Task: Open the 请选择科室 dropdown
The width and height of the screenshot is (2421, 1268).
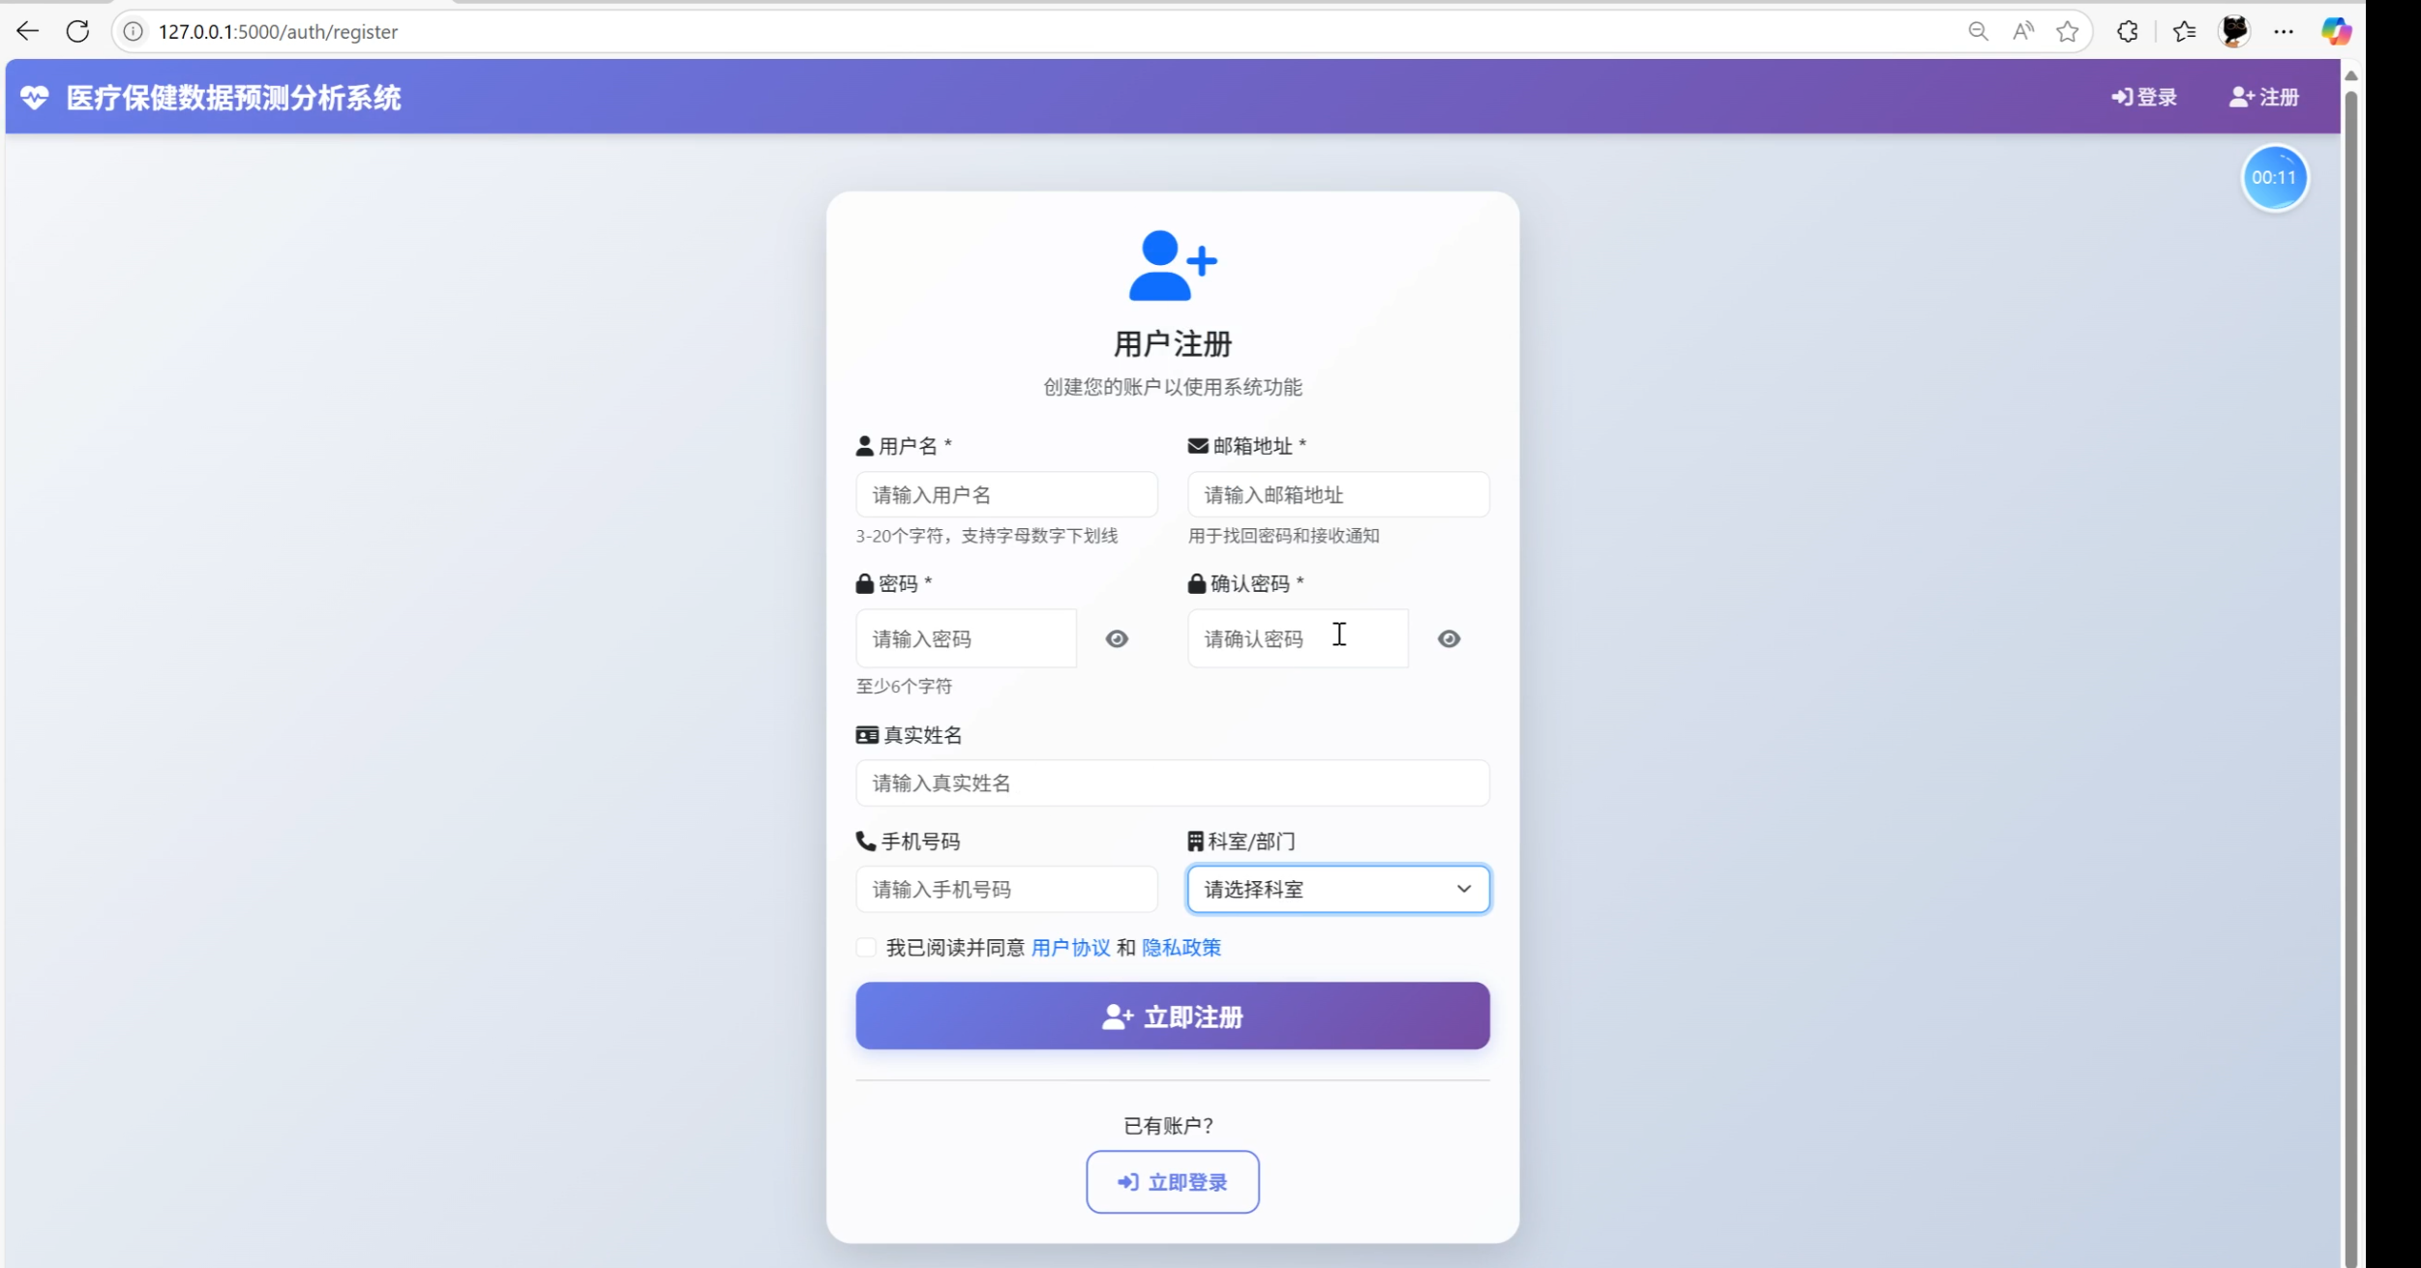Action: (1338, 889)
